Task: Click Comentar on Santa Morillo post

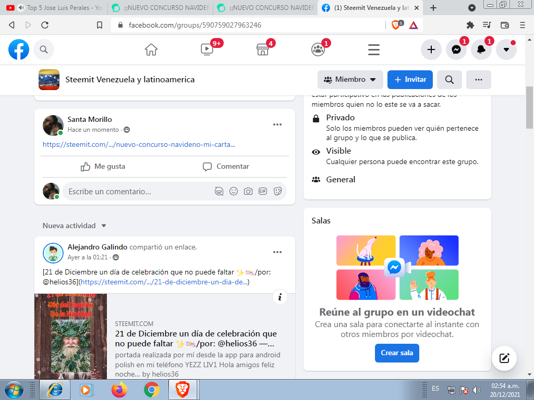Action: coord(226,166)
